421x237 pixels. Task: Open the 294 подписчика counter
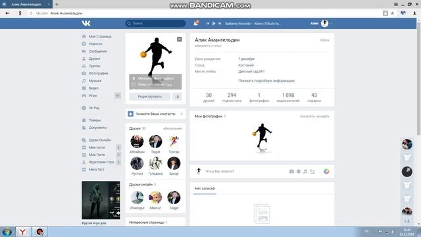click(x=232, y=97)
